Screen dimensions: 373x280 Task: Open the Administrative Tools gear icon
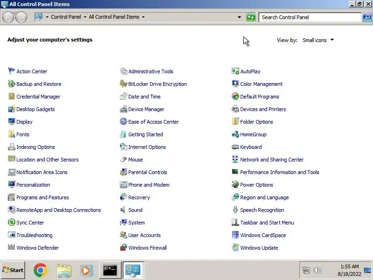(x=124, y=71)
